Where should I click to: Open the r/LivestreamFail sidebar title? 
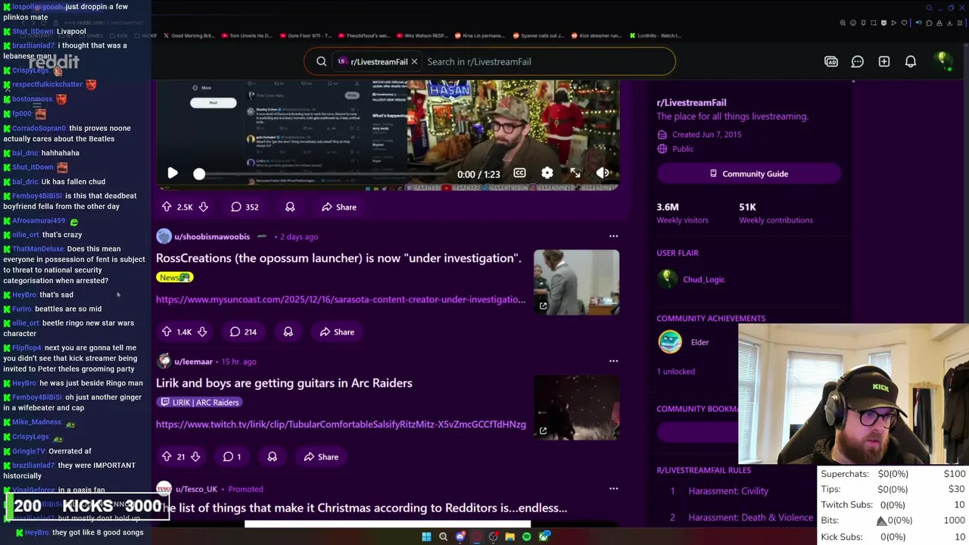click(x=691, y=102)
